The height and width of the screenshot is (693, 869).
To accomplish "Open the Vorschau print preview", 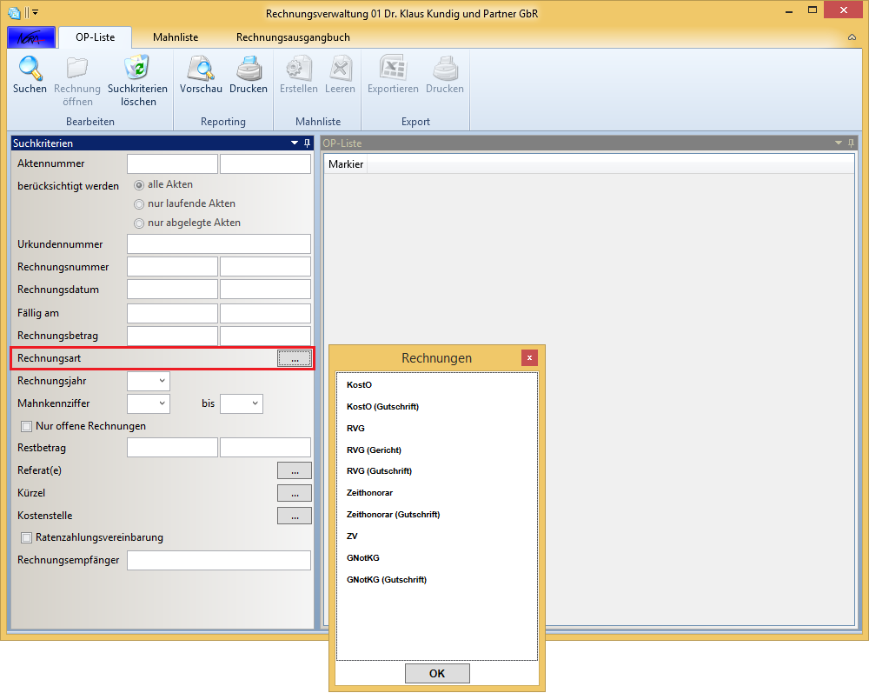I will 201,68.
